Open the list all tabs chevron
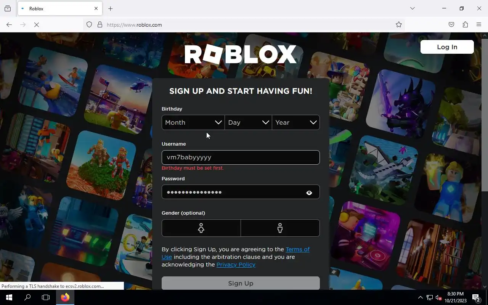The image size is (488, 305). pyautogui.click(x=412, y=8)
